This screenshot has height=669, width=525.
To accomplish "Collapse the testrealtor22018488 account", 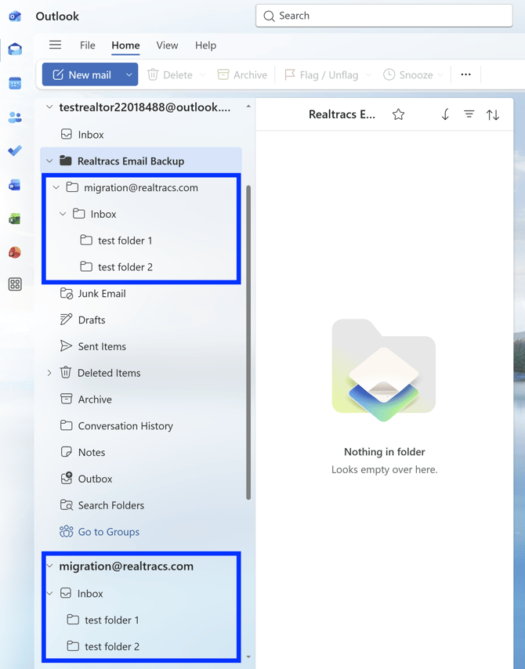I will click(49, 107).
